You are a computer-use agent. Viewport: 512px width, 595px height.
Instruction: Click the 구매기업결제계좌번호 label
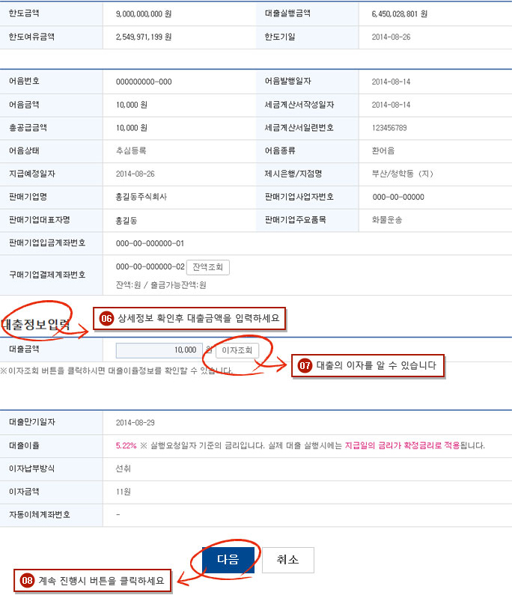pyautogui.click(x=47, y=275)
